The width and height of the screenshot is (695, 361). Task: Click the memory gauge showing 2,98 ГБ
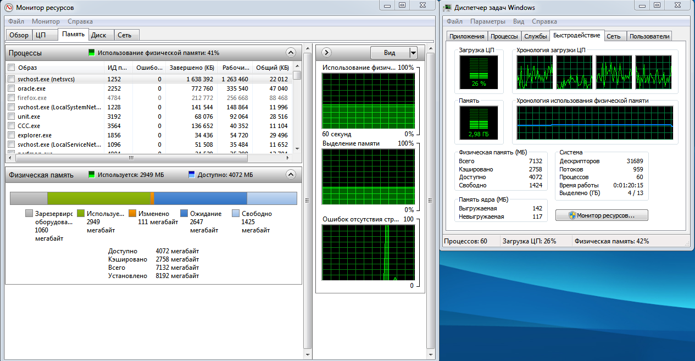point(479,123)
